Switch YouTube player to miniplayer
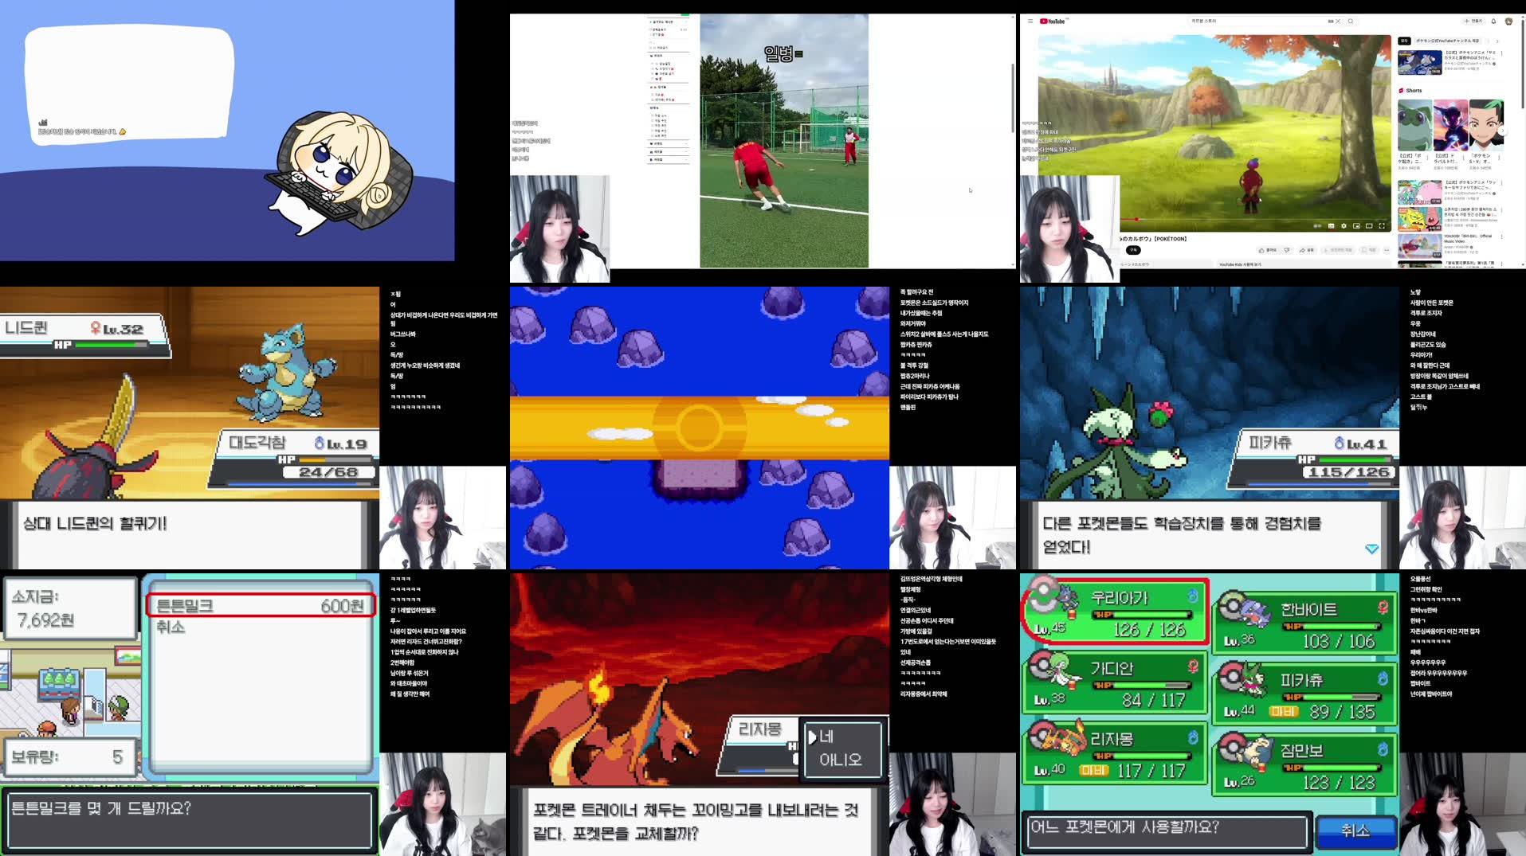The width and height of the screenshot is (1526, 856). (1356, 226)
